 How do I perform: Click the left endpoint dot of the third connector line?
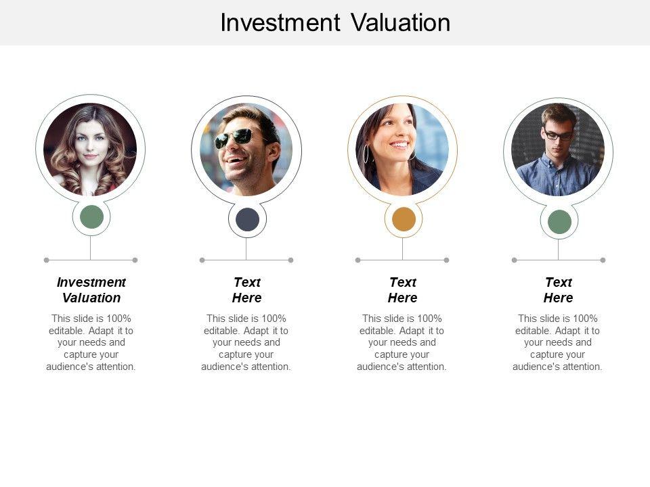[358, 260]
